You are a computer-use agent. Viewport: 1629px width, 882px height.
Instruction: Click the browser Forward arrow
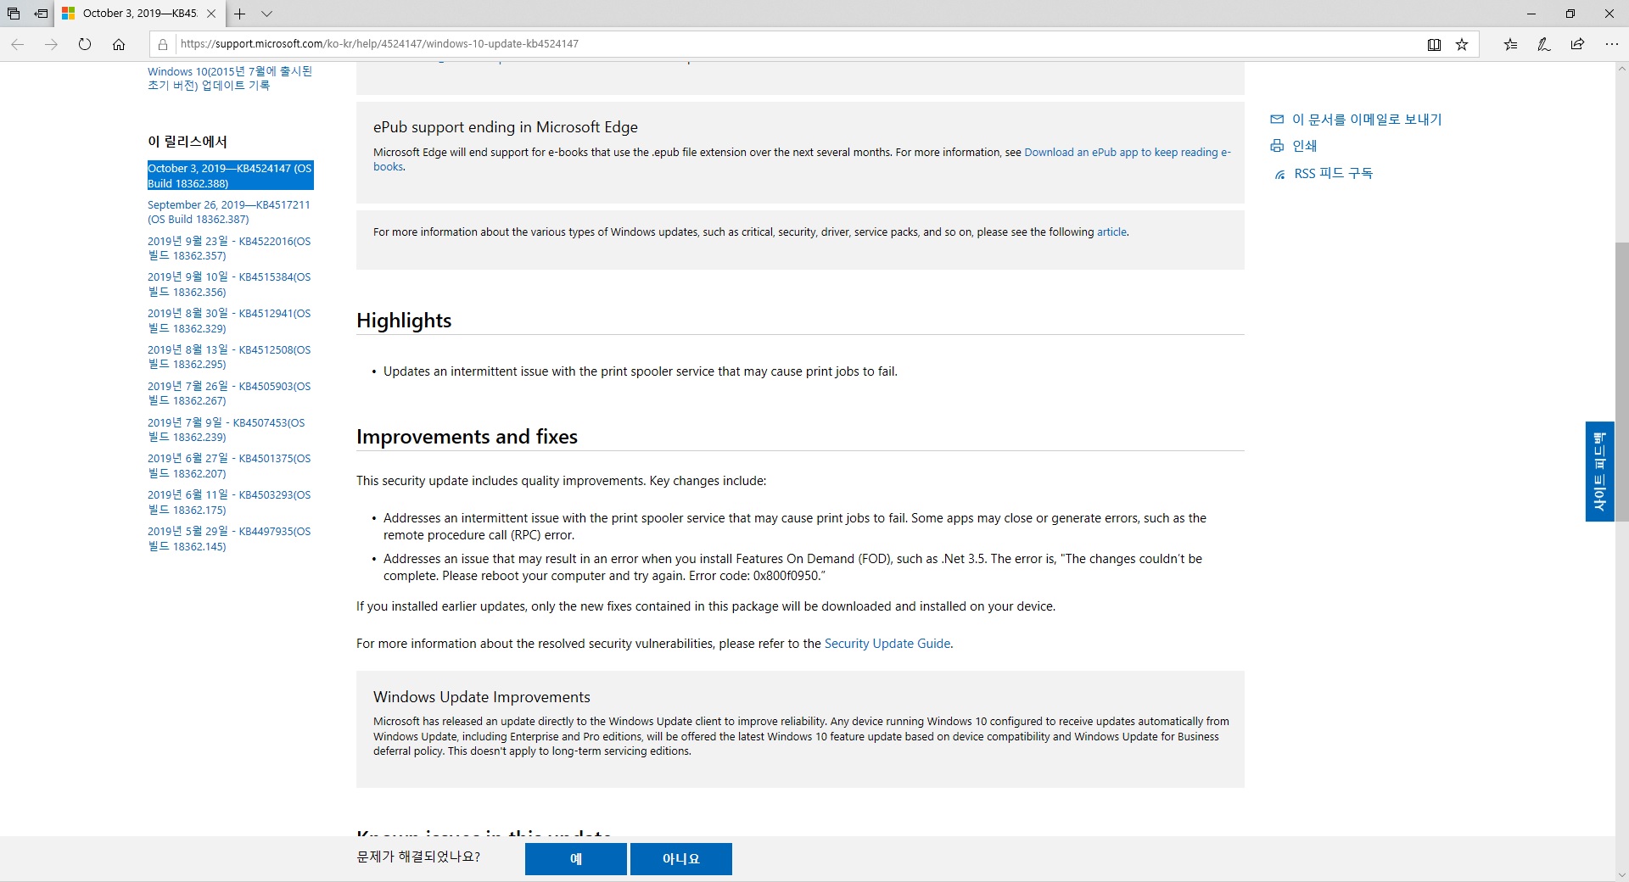pos(51,44)
